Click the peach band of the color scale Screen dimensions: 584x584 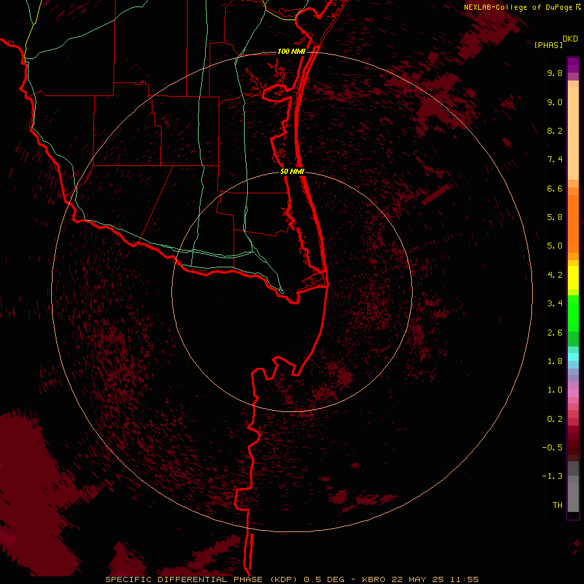pyautogui.click(x=573, y=134)
